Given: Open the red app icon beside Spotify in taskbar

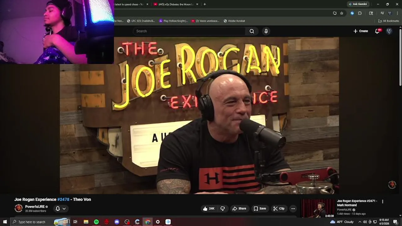Looking at the screenshot, I should (106, 222).
